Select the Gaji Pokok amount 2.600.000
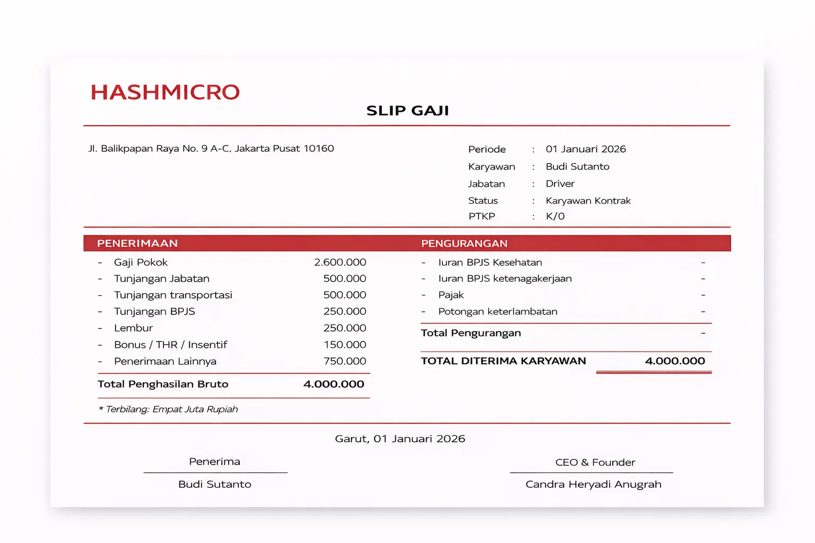 pyautogui.click(x=340, y=262)
